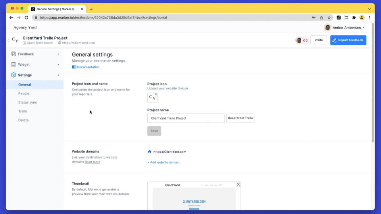Open a new browser tab
Viewport: 381px width, 214px height.
tap(91, 9)
